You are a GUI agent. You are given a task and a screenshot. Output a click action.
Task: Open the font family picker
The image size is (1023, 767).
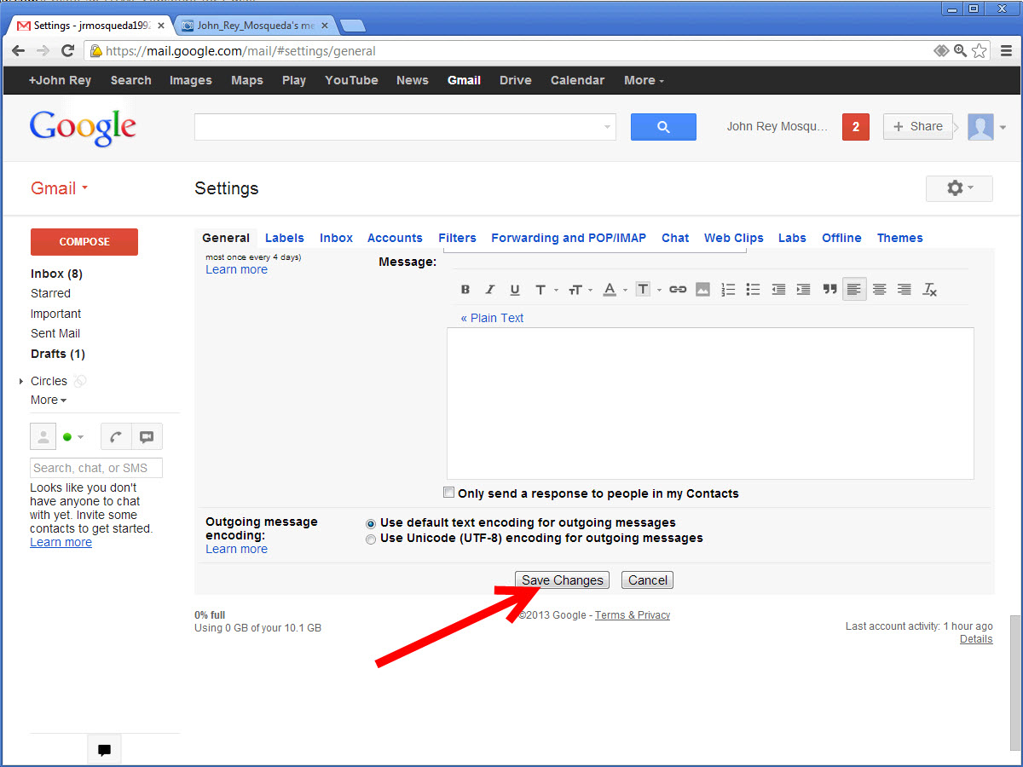point(546,290)
